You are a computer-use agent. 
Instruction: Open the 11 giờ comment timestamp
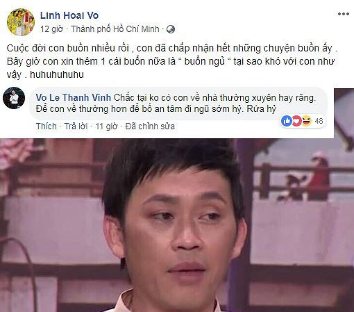point(106,126)
